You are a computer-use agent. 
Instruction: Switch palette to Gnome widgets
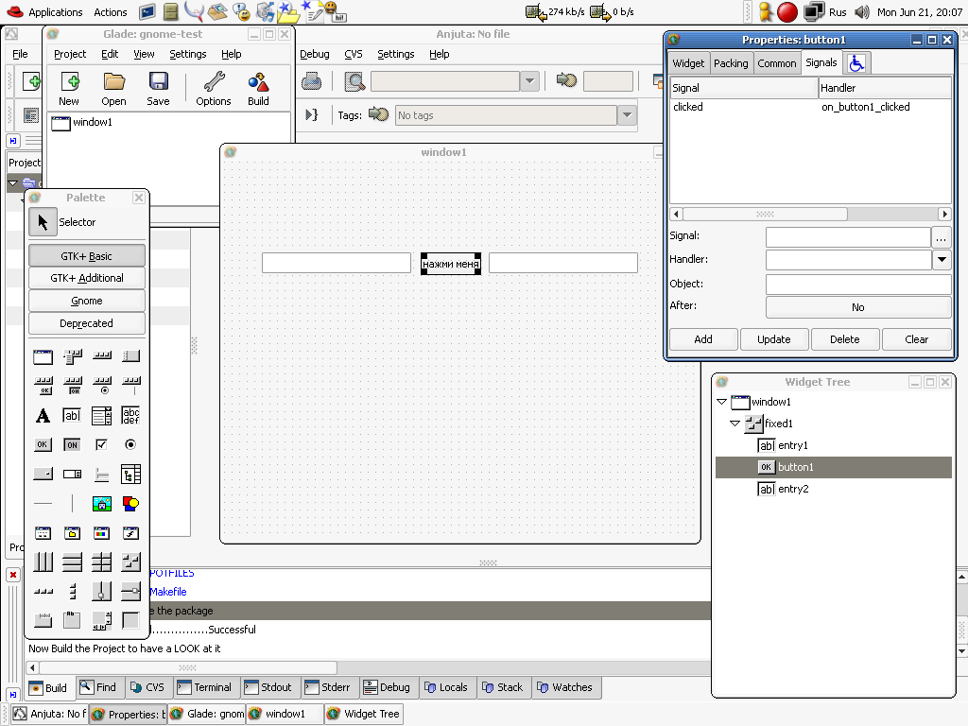[86, 301]
